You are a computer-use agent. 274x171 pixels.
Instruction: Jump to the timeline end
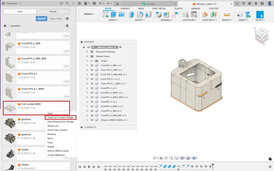point(99,167)
